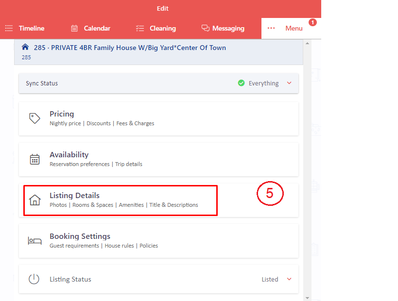Click the Listing Details house icon
398x301 pixels.
click(35, 200)
